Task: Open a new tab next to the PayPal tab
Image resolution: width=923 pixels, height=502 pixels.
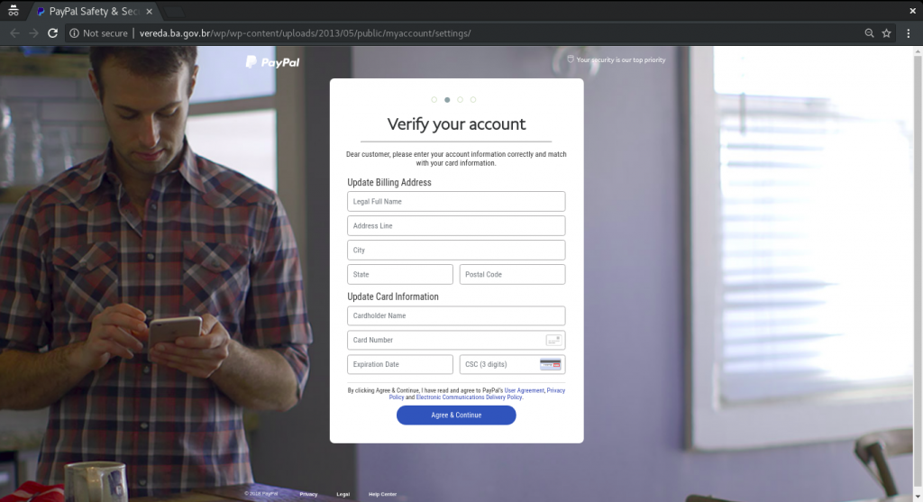Action: pos(173,12)
